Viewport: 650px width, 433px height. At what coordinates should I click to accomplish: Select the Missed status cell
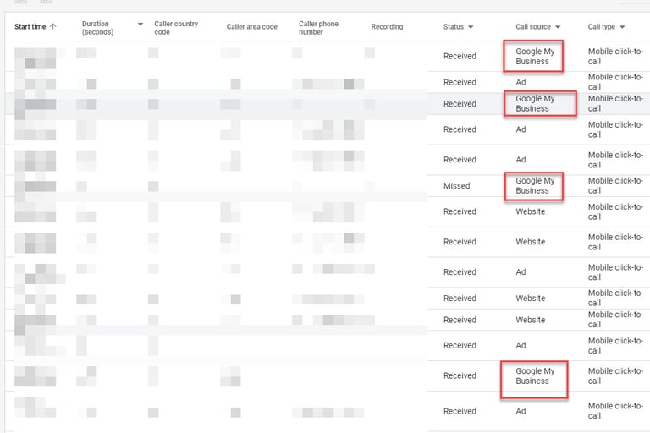click(x=456, y=185)
